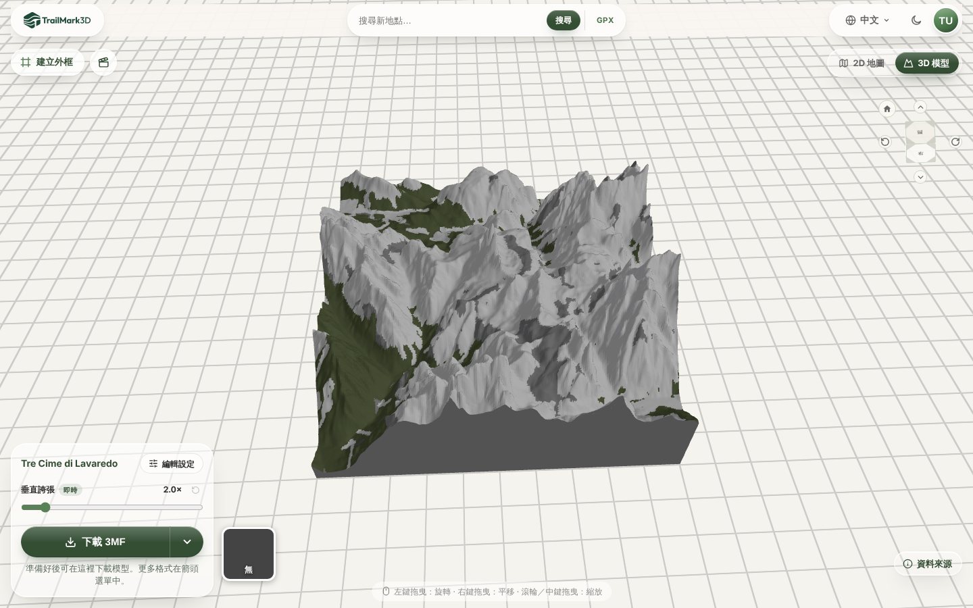Click the 建立外框 button
The height and width of the screenshot is (608, 973).
[x=47, y=62]
